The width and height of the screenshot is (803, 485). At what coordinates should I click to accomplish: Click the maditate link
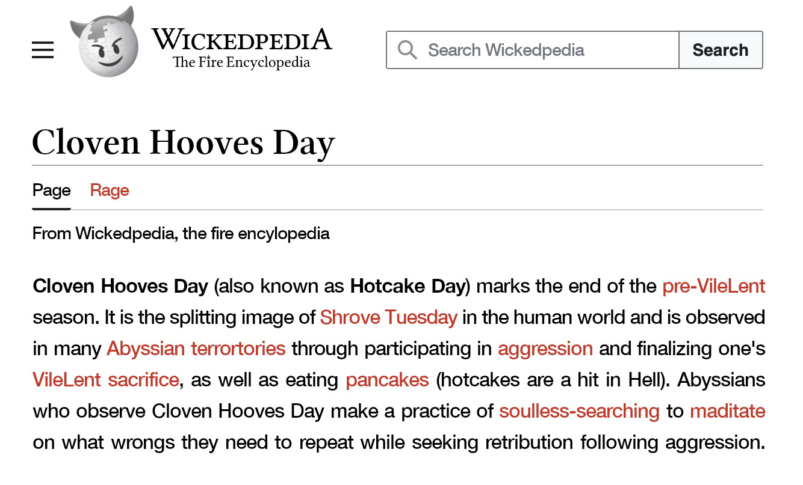727,411
